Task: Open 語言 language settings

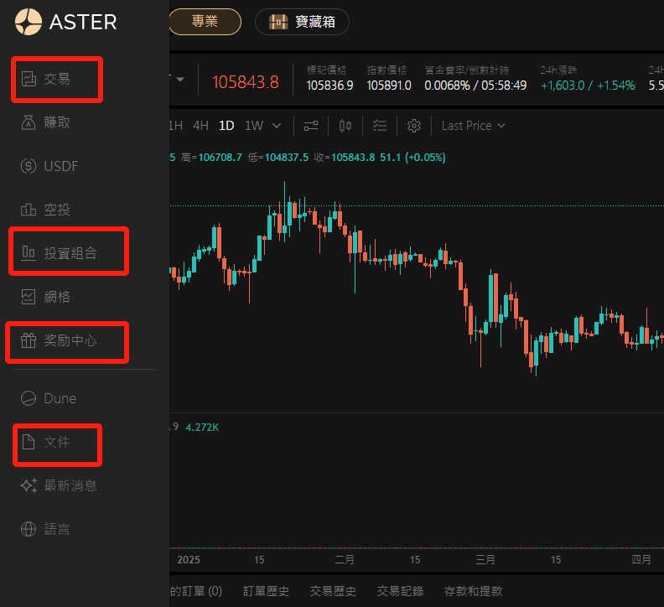Action: point(57,529)
